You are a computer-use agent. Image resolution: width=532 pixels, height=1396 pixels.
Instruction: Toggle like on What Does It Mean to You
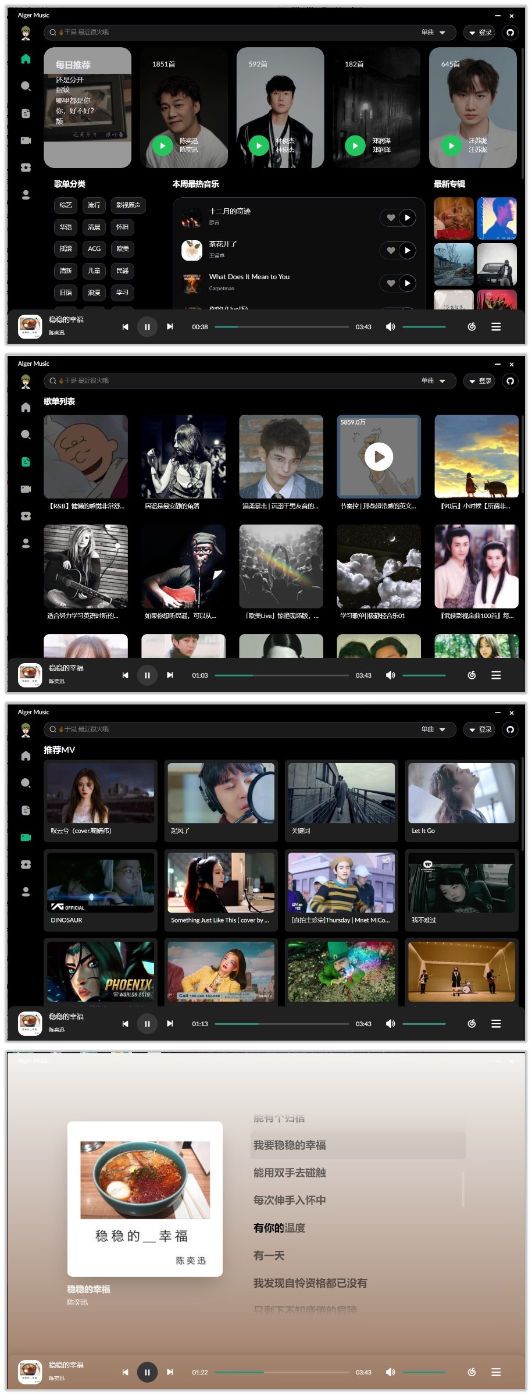click(391, 283)
